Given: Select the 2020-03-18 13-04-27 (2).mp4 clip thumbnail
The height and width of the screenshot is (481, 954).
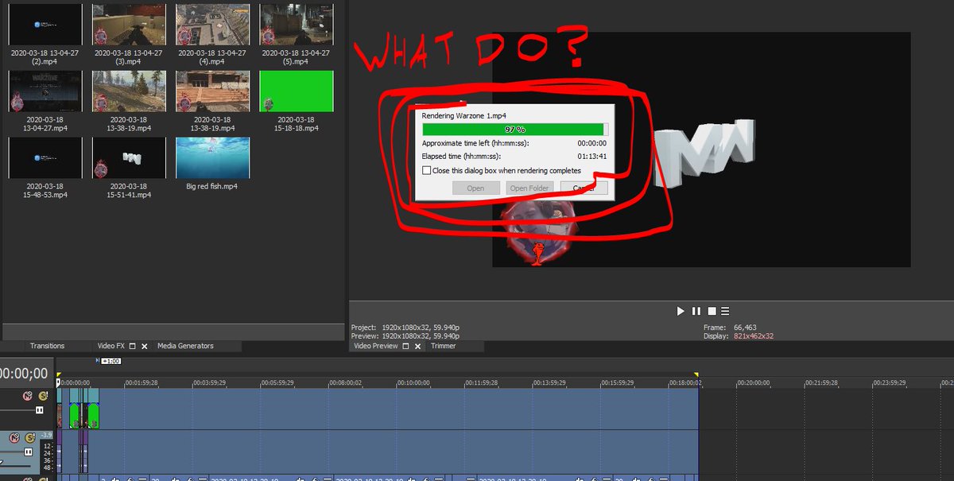Looking at the screenshot, I should 45,24.
